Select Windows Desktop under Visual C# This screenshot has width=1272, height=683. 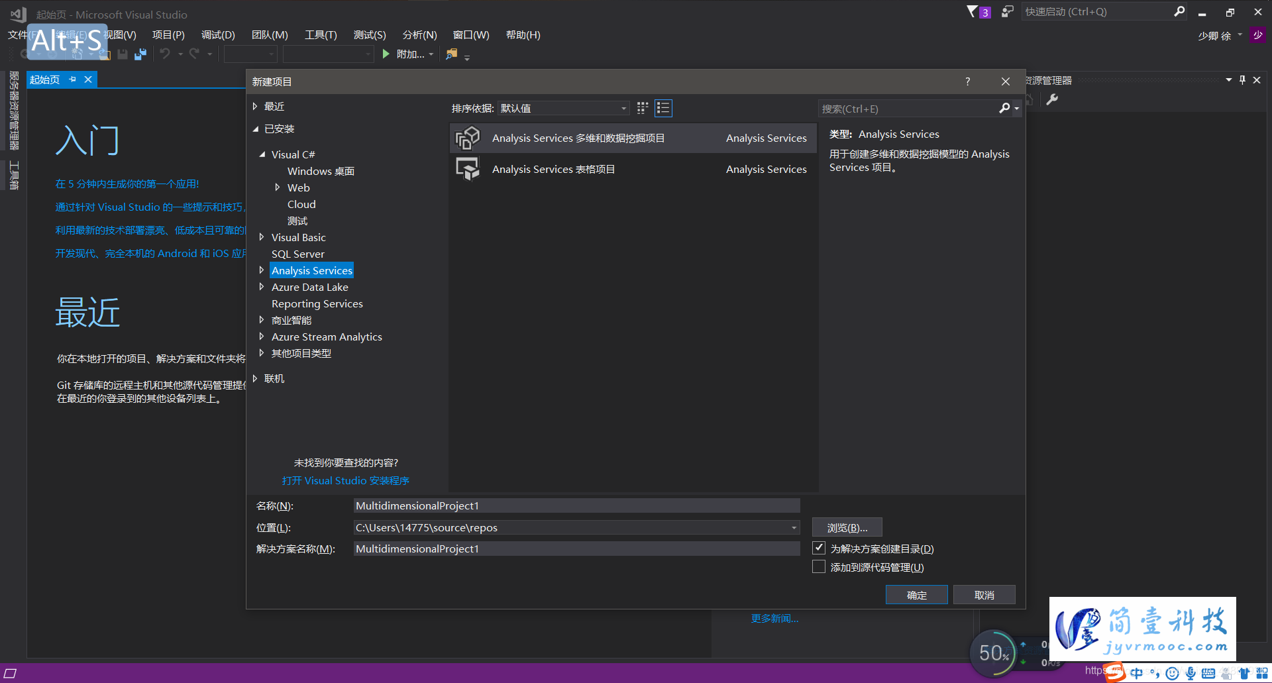[321, 171]
